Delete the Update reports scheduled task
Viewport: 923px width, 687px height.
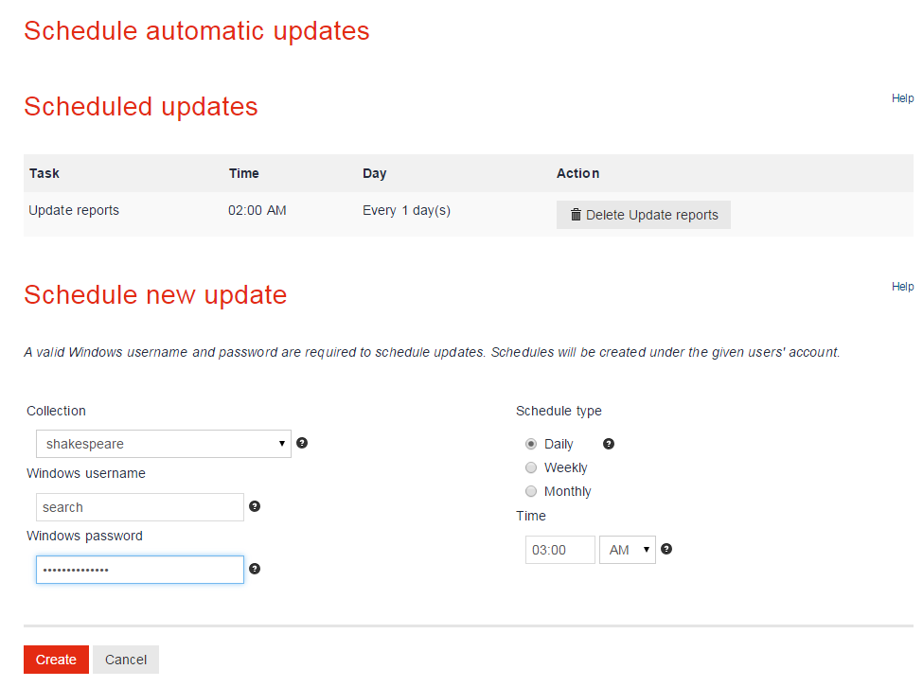644,215
